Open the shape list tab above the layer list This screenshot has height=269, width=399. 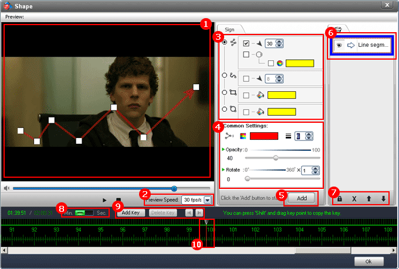338,29
